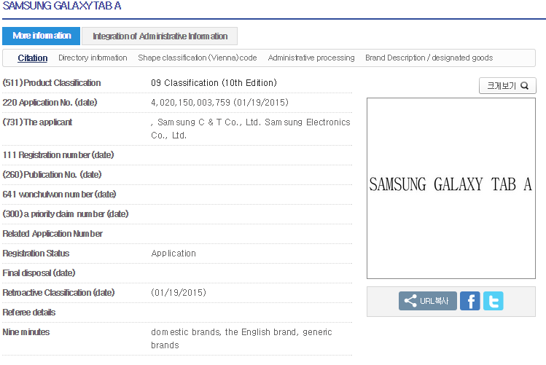
Task: Click the domestic brands, English brand text
Action: point(241,339)
